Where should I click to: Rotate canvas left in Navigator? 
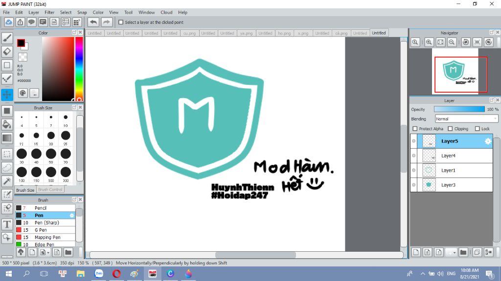click(x=466, y=42)
